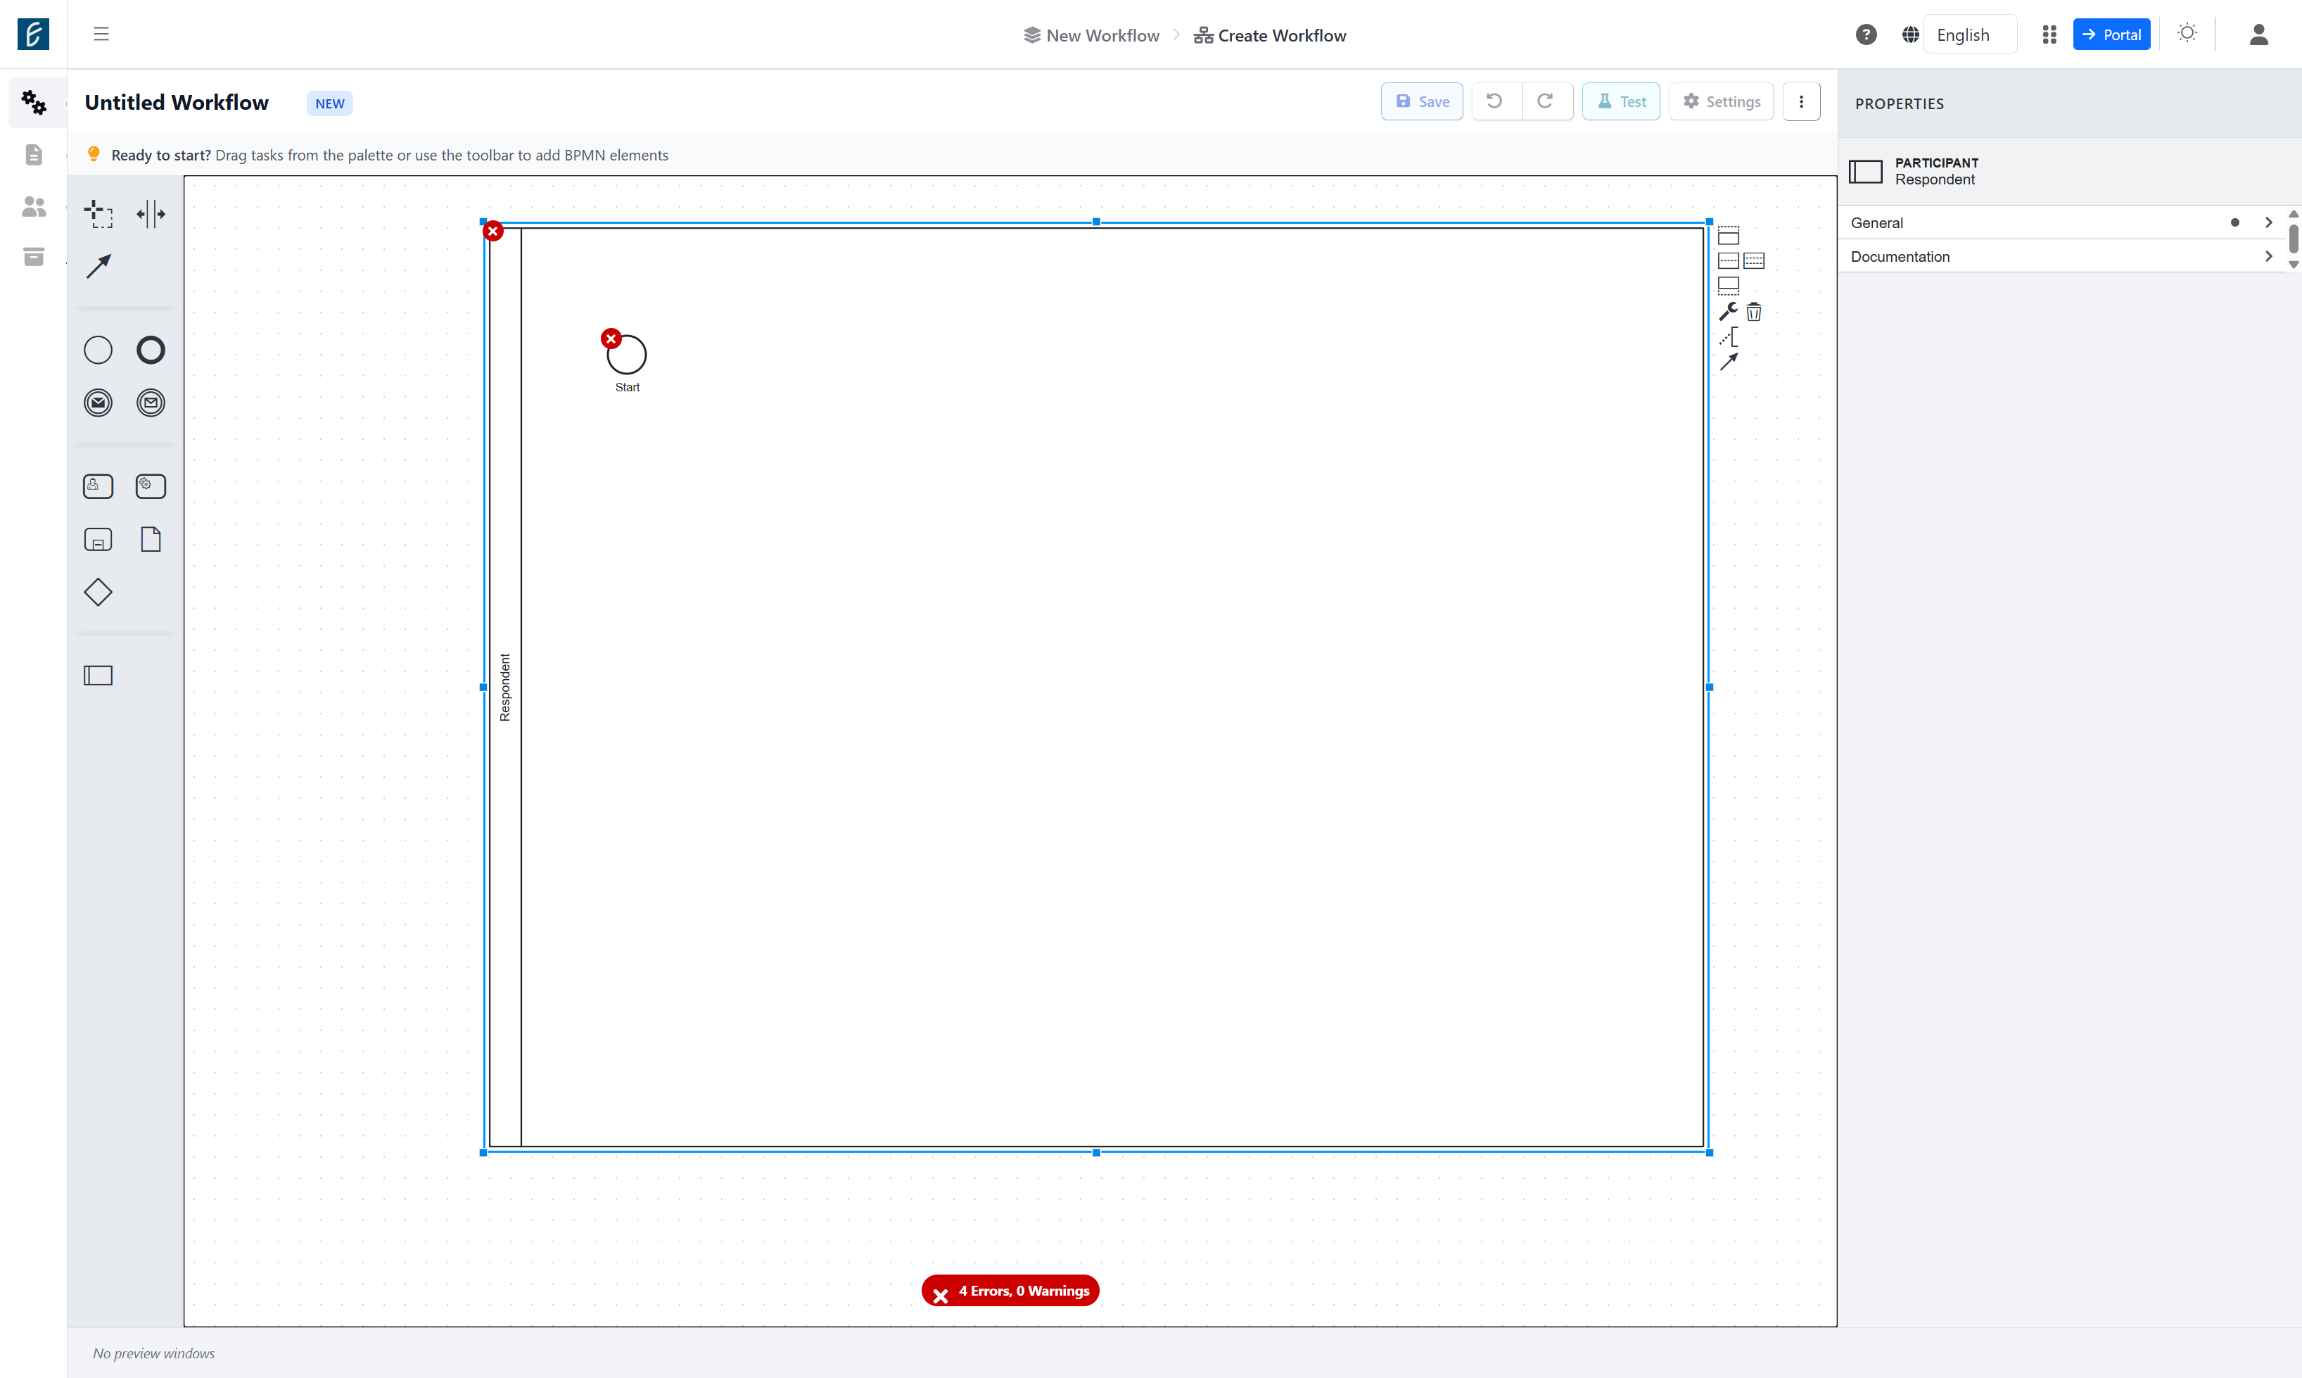Create a pool/participant from palette
2302x1378 pixels.
[98, 675]
